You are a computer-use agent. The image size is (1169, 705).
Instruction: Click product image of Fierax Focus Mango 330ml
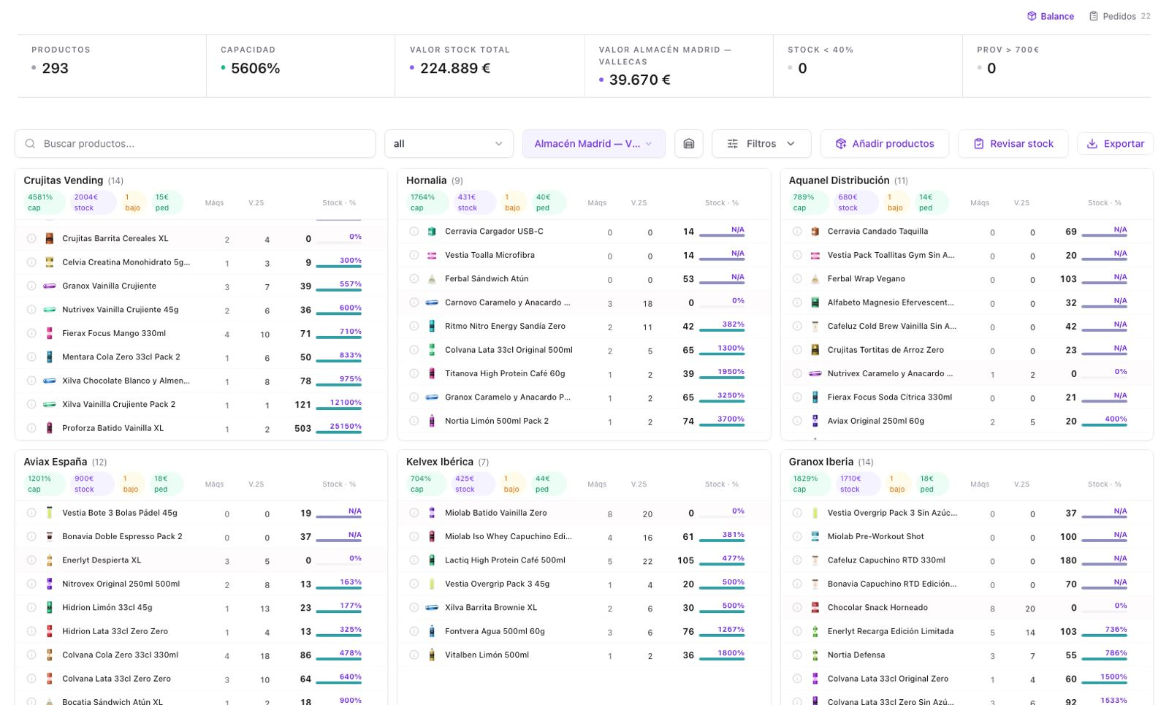(50, 334)
